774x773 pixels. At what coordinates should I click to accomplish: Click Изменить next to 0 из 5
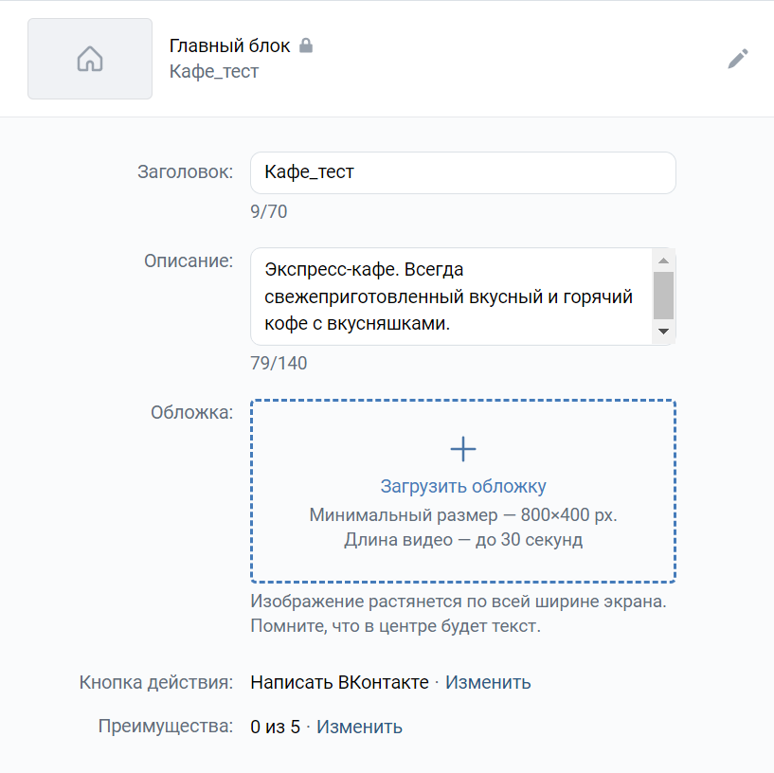click(x=359, y=727)
